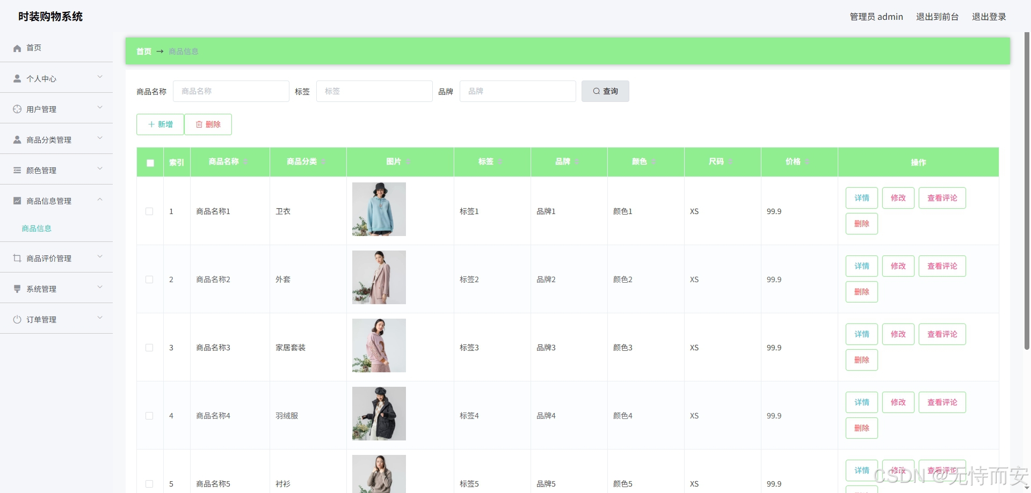Expand the 颜色管理 menu chevron

click(x=100, y=168)
